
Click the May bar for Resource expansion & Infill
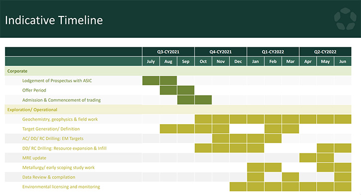click(x=325, y=148)
